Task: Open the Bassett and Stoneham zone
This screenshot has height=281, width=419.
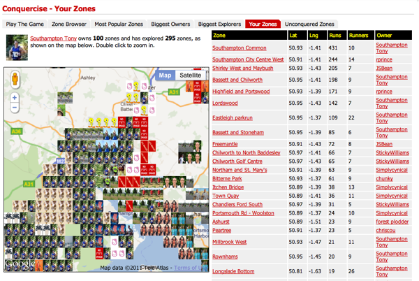Action: [238, 132]
